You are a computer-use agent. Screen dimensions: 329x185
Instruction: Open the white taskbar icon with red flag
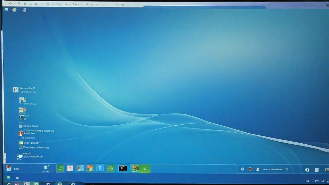click(x=70, y=168)
